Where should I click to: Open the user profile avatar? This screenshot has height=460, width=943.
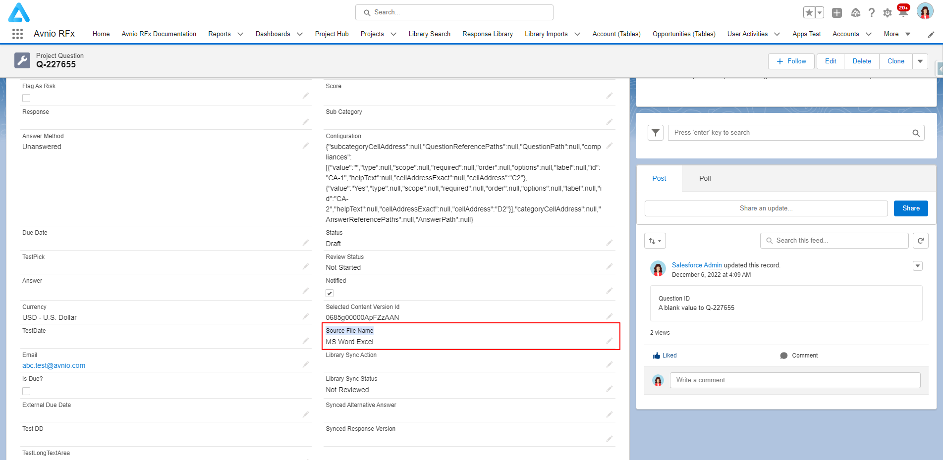click(925, 11)
